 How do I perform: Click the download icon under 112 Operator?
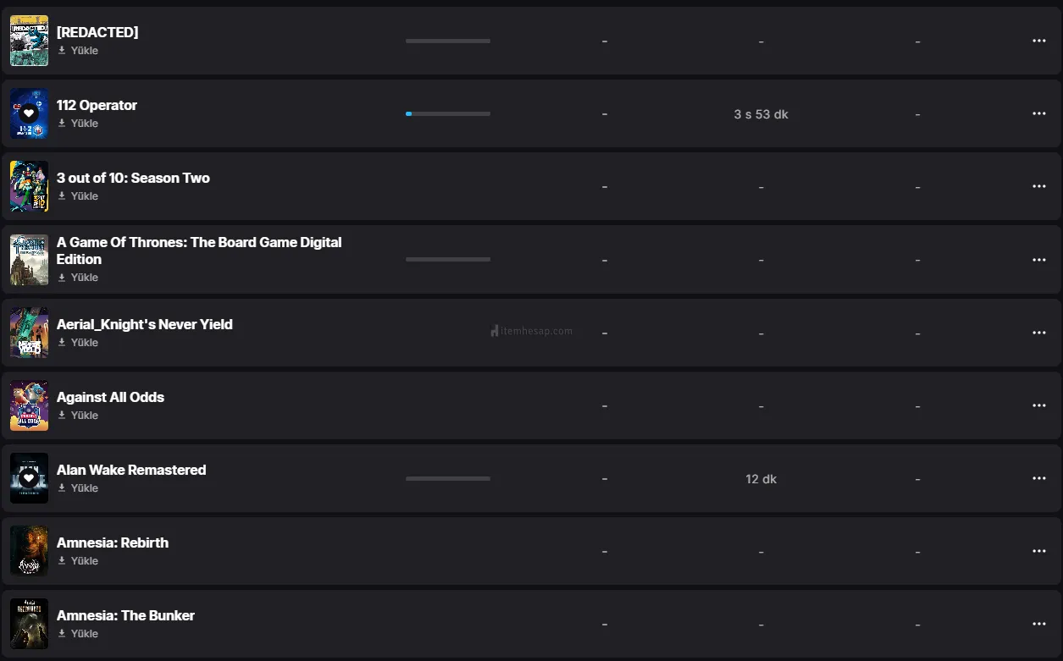tap(62, 124)
